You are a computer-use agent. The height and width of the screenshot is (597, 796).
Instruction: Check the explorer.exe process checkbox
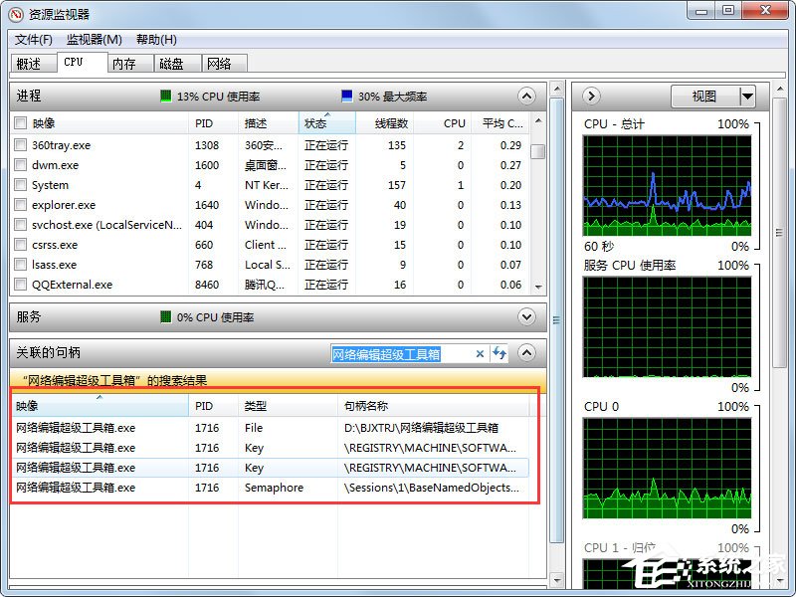pyautogui.click(x=19, y=204)
